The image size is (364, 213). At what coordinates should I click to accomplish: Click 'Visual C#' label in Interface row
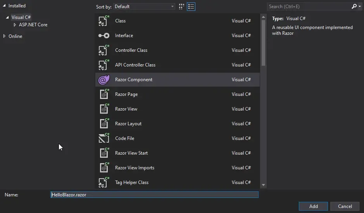(x=241, y=36)
